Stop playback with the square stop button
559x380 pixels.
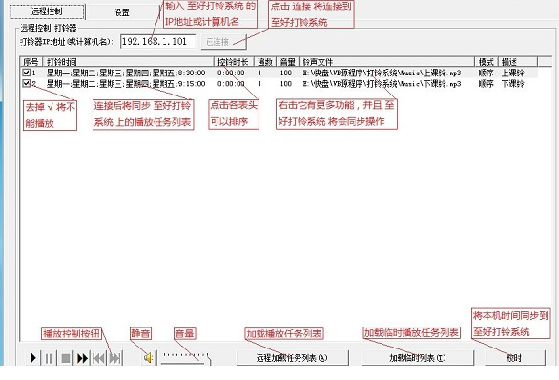coord(65,358)
